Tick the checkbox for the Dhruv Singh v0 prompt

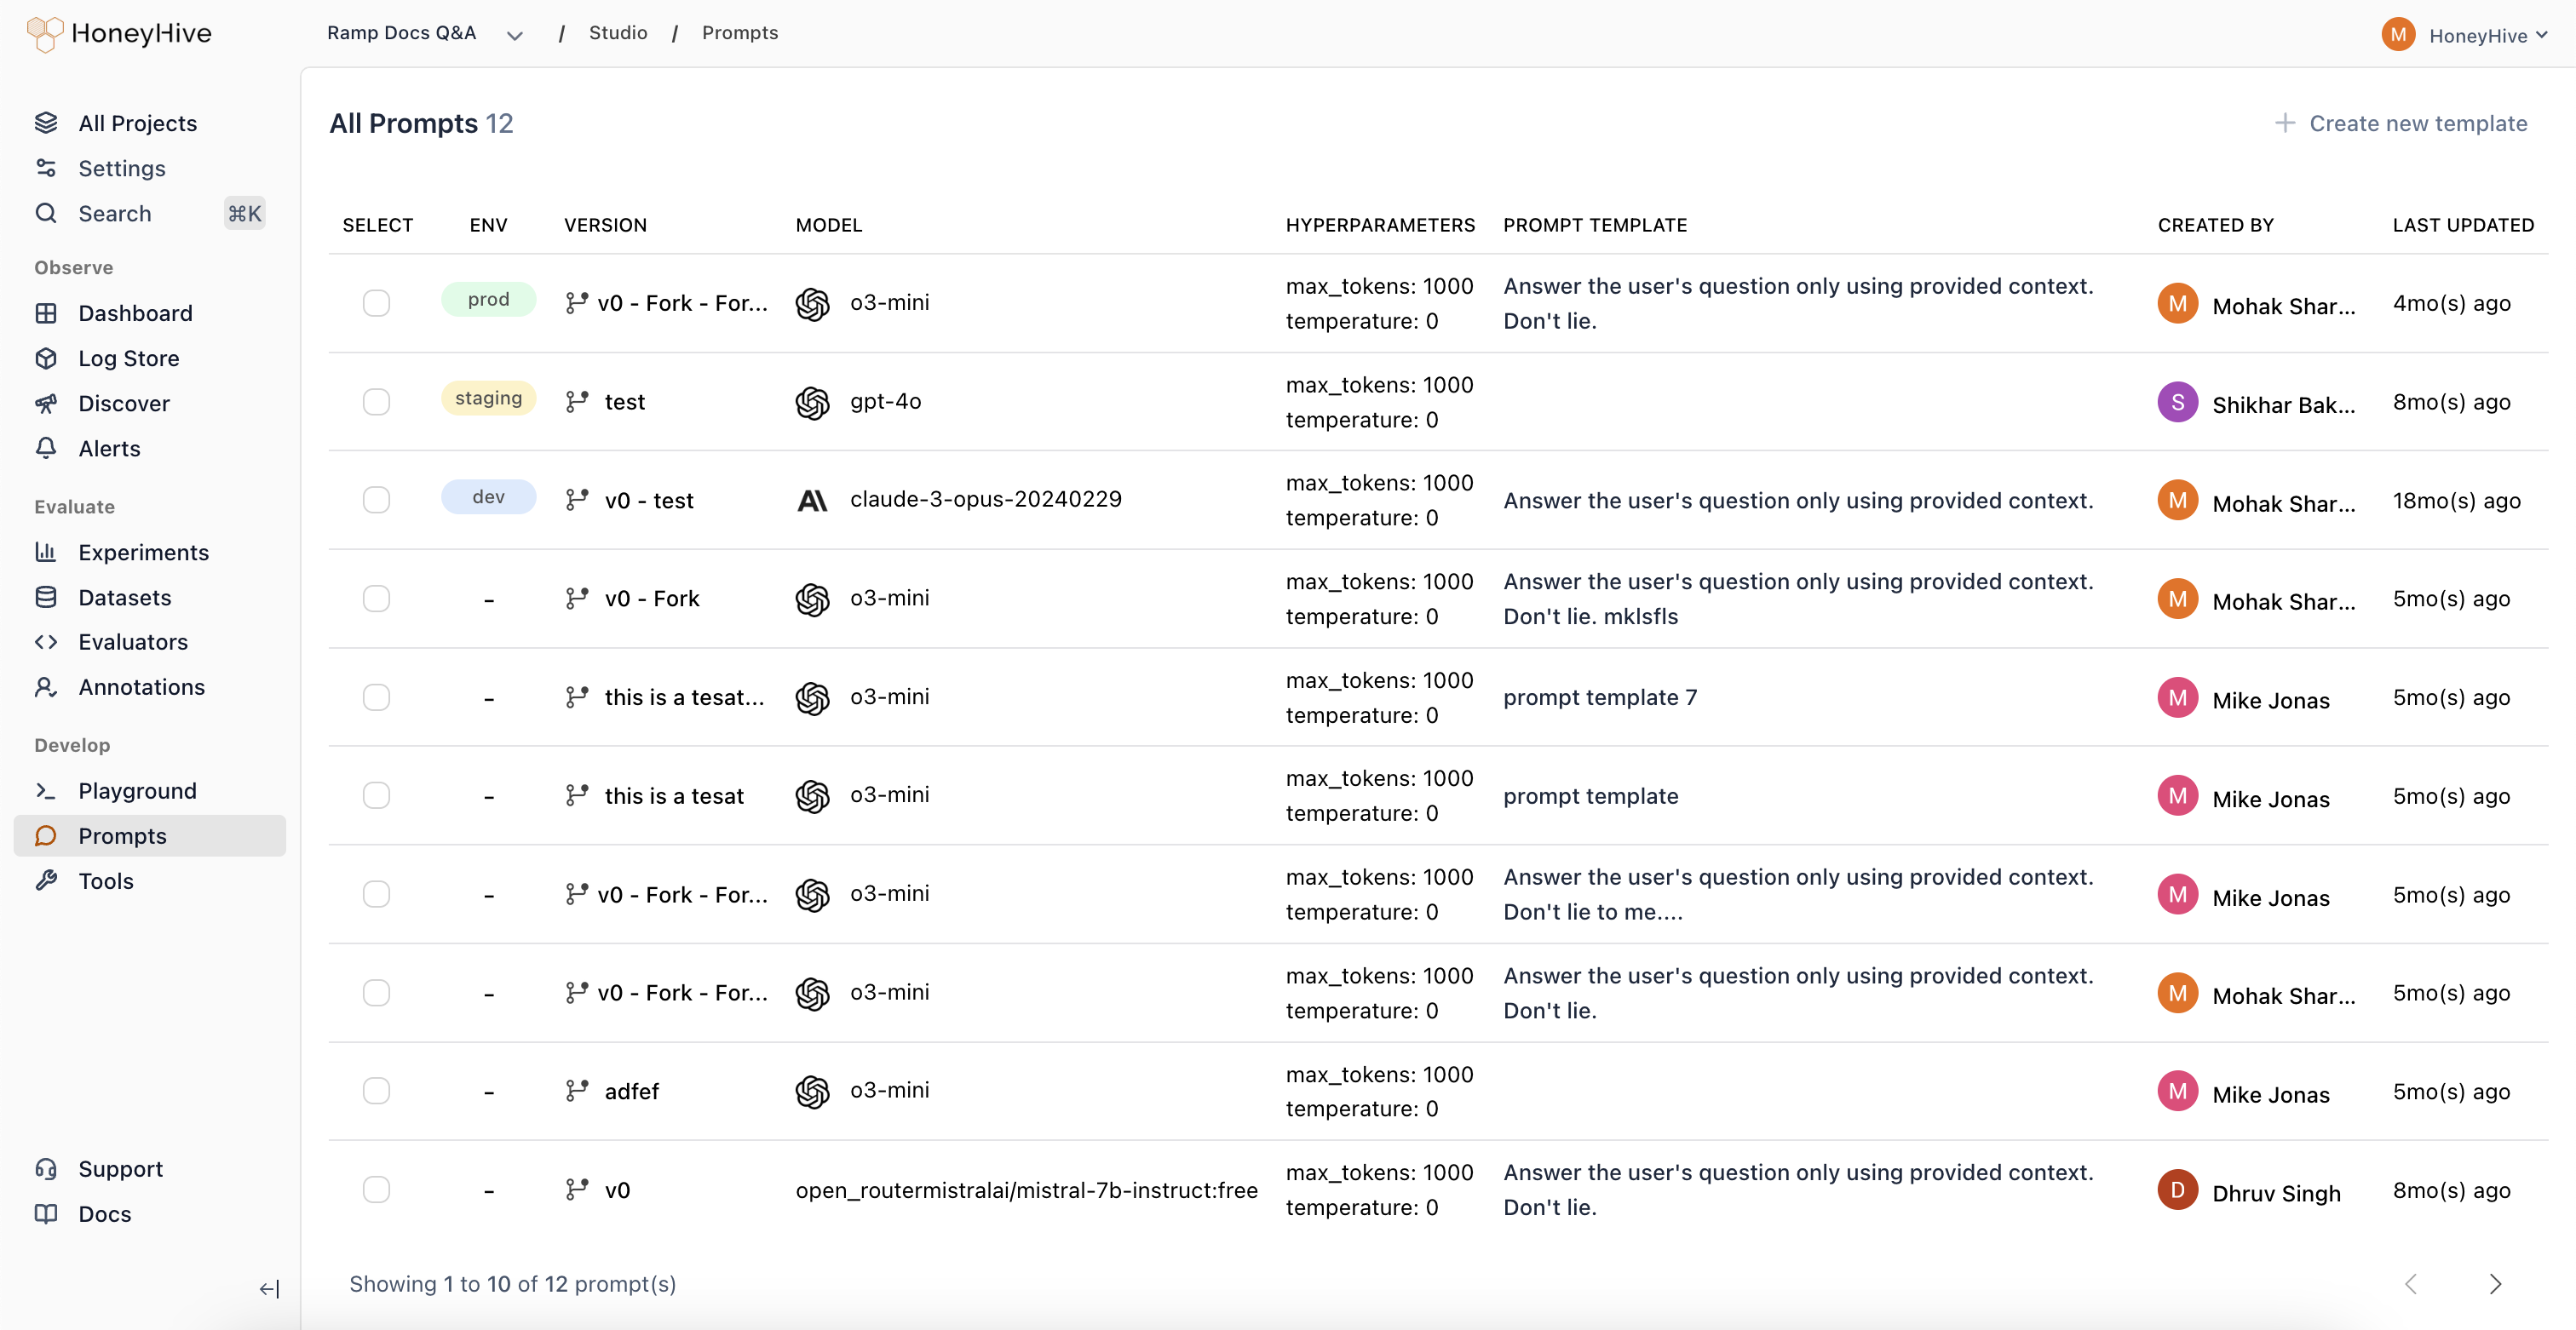pos(376,1190)
